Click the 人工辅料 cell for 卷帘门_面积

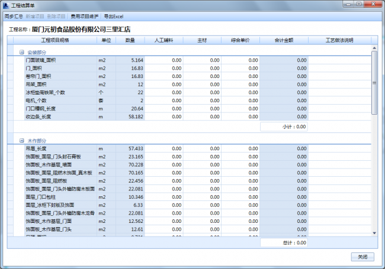click(164, 76)
